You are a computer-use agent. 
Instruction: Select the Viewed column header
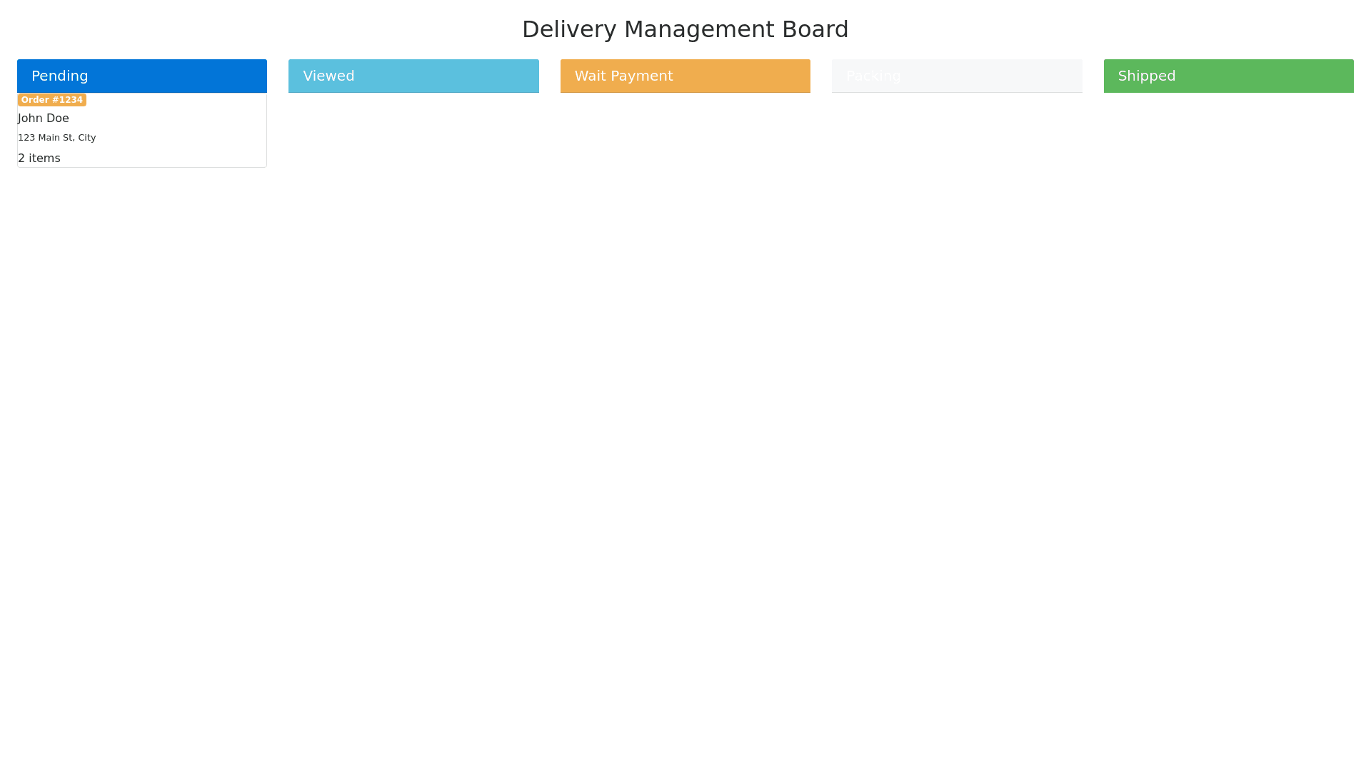point(413,76)
